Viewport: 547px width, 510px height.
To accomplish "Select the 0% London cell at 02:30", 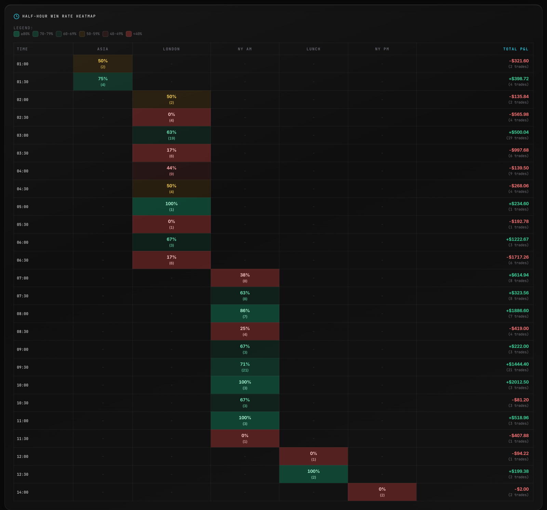I will (x=172, y=118).
